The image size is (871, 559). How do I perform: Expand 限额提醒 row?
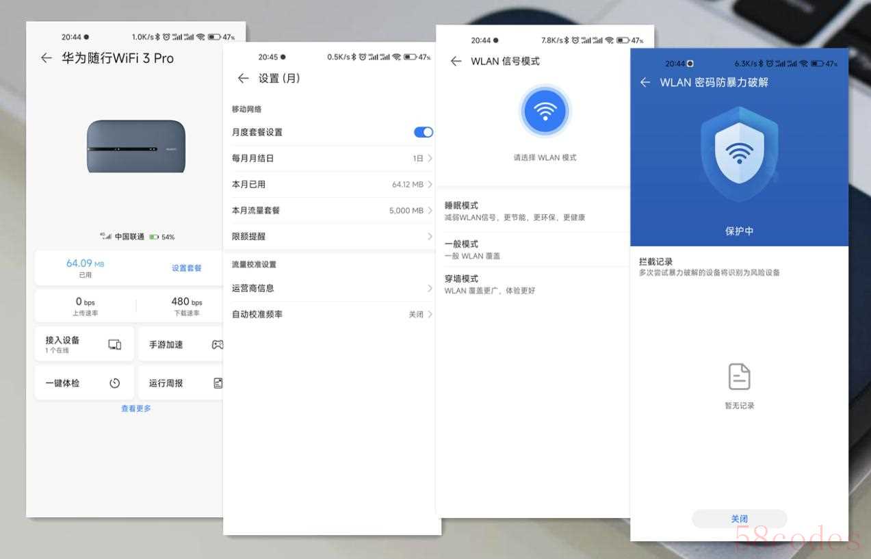(x=430, y=236)
